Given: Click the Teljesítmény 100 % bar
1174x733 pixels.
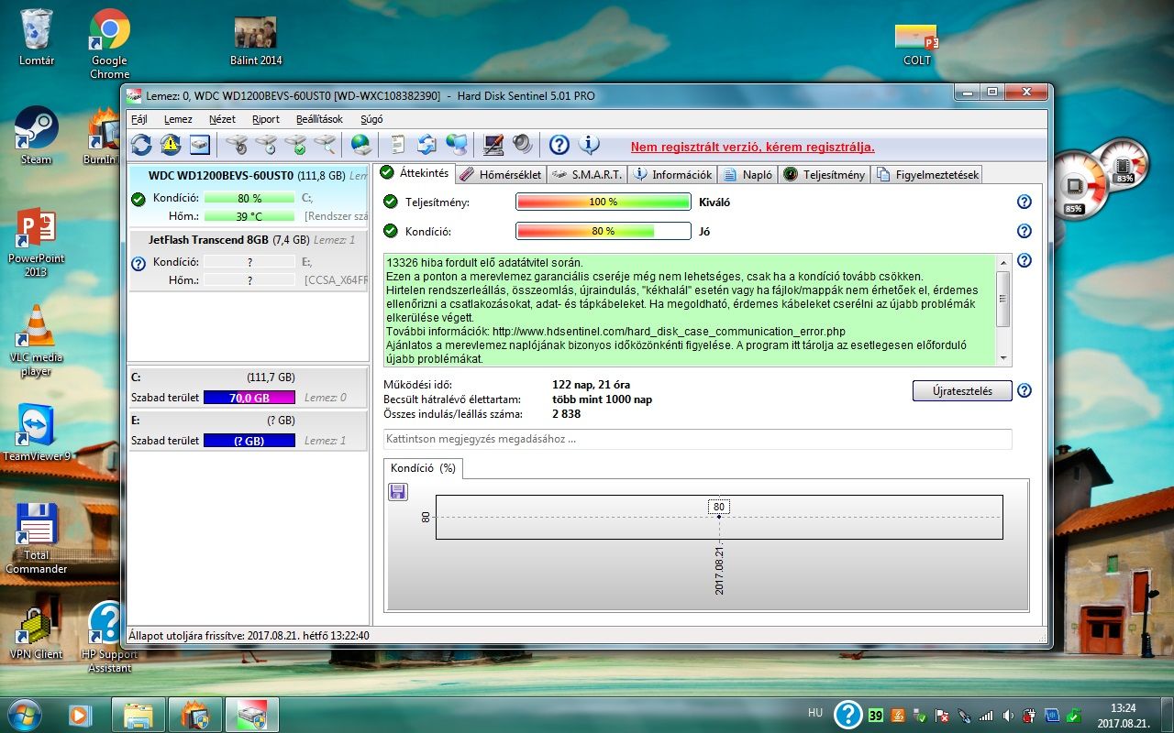Looking at the screenshot, I should 603,202.
